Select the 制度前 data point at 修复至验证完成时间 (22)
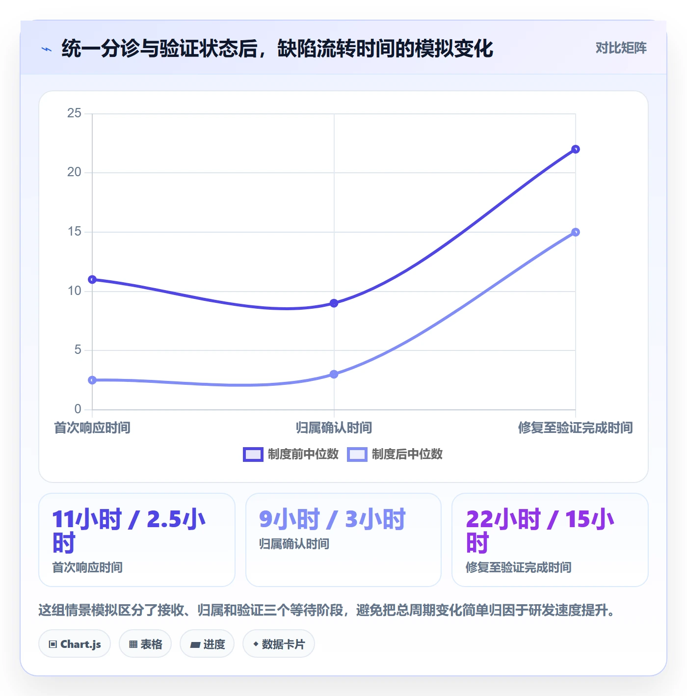 [x=576, y=149]
